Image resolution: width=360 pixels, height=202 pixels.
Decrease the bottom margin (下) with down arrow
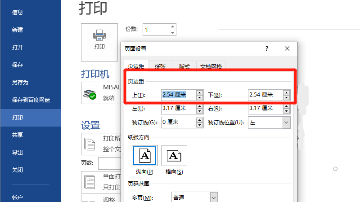pyautogui.click(x=286, y=97)
